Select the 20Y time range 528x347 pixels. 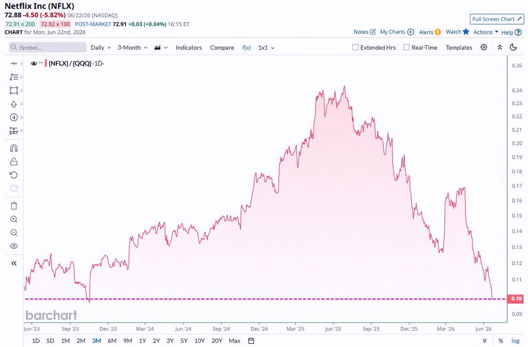coord(216,340)
